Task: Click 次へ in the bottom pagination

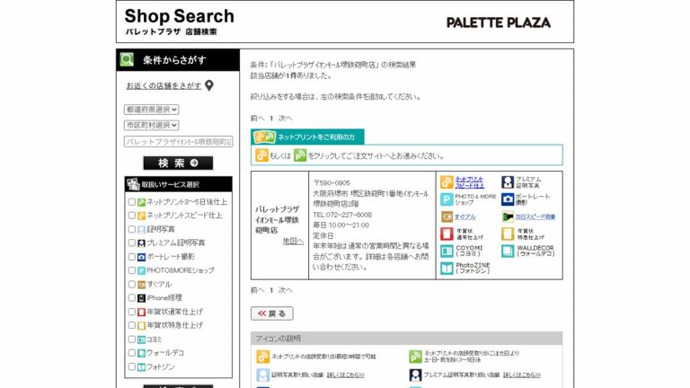Action: pyautogui.click(x=285, y=290)
